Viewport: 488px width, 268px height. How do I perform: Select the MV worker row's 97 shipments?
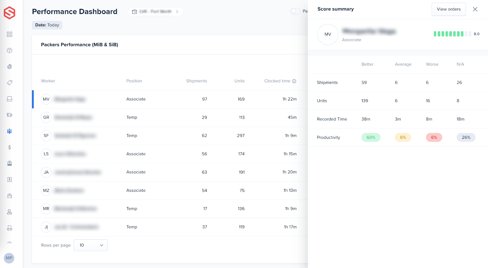(x=205, y=99)
